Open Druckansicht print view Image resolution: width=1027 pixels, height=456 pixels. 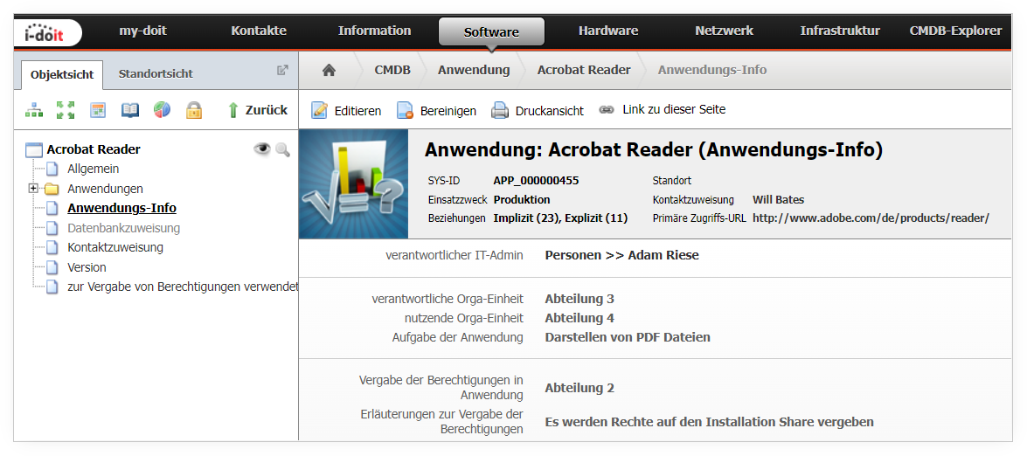pyautogui.click(x=537, y=111)
